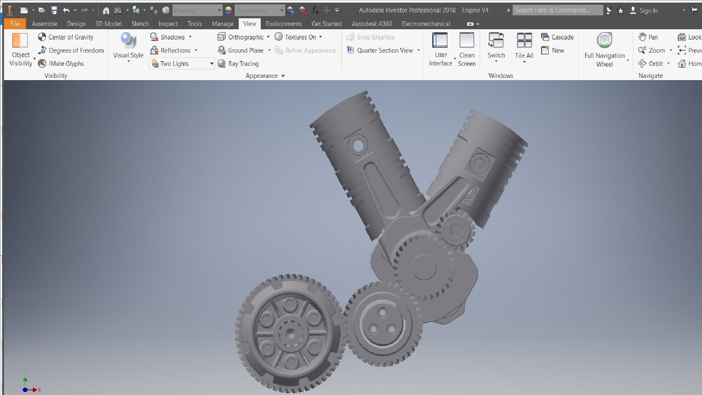Viewport: 702px width, 395px height.
Task: Click the Search Help & Commands field
Action: [x=558, y=10]
